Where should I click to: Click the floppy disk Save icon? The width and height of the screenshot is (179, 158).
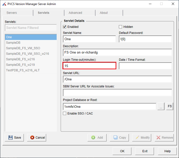click(x=11, y=137)
